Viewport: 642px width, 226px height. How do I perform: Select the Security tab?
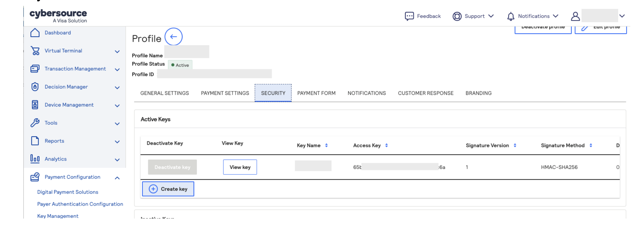coord(273,93)
